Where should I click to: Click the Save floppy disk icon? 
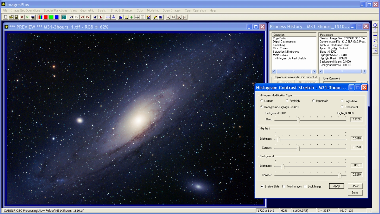16,17
